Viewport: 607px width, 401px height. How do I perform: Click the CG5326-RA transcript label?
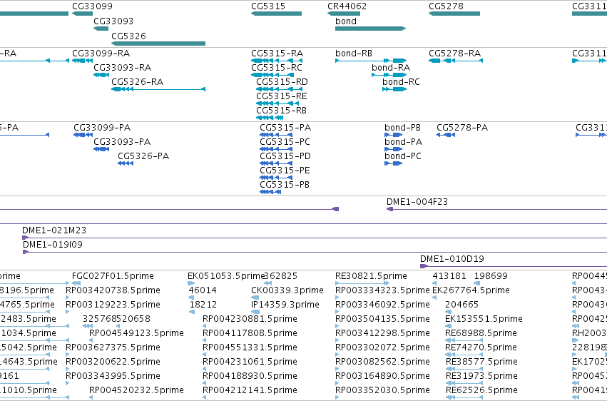[138, 81]
